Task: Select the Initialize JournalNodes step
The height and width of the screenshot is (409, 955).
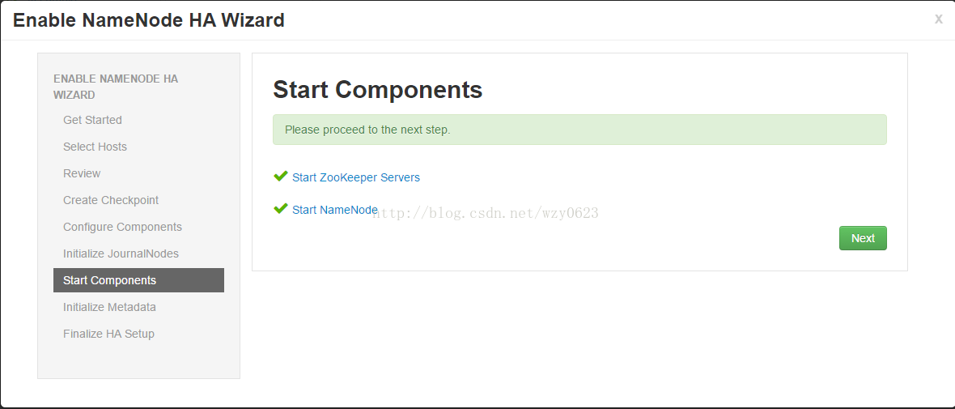Action: coord(121,253)
